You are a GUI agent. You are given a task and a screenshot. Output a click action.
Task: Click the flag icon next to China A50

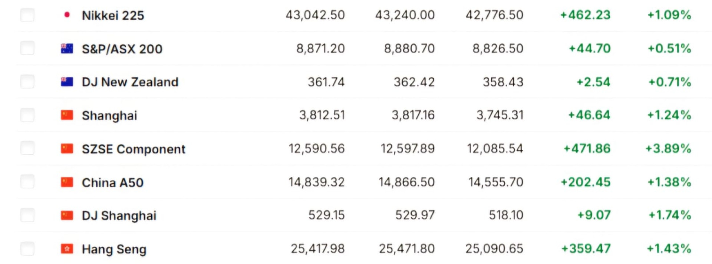pos(67,182)
